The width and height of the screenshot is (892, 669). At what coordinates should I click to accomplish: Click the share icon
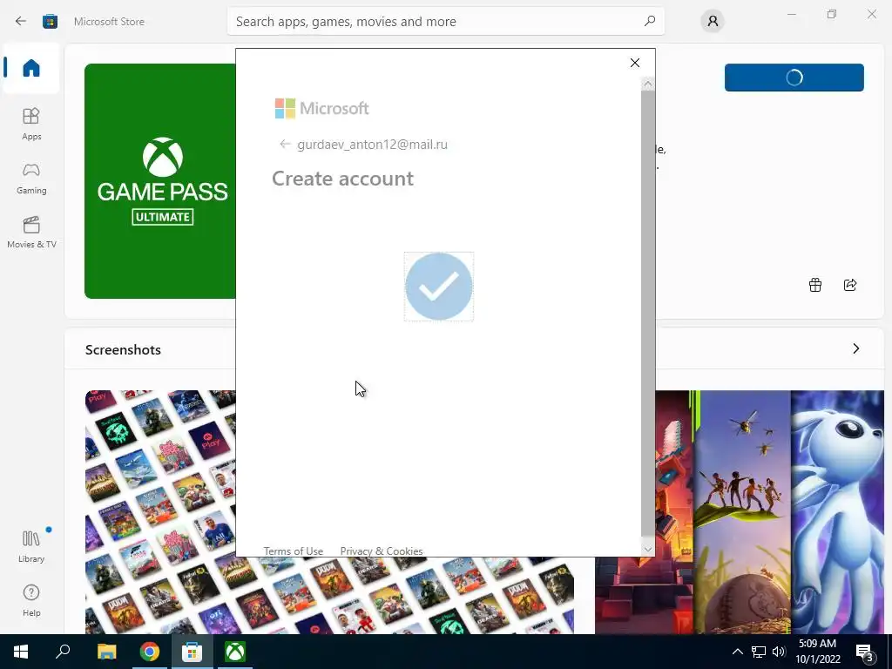tap(850, 285)
